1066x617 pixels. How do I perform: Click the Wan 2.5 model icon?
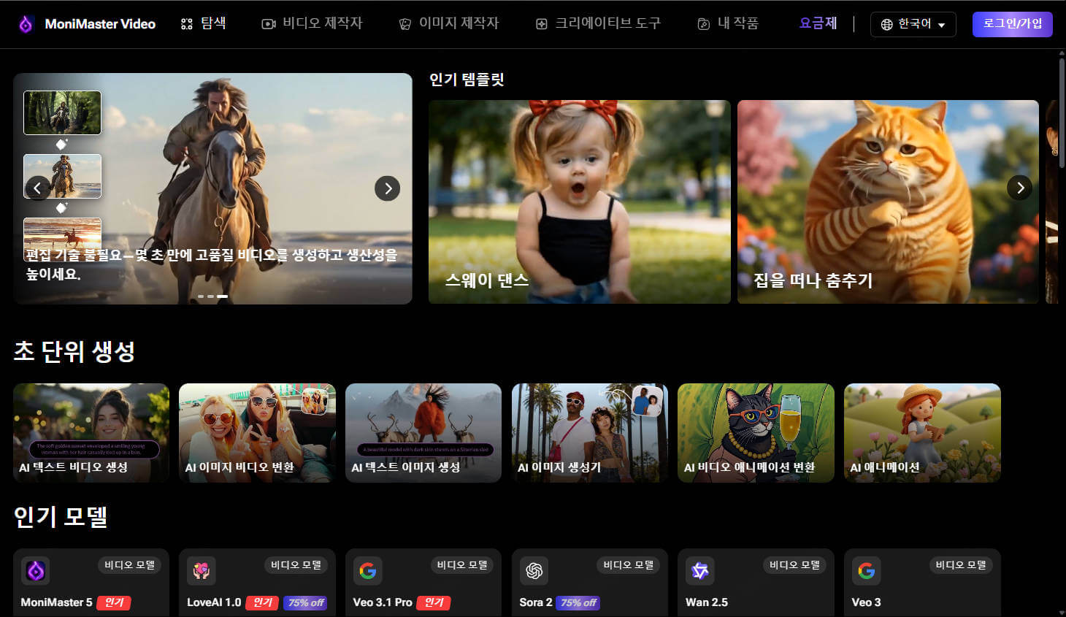(x=700, y=571)
